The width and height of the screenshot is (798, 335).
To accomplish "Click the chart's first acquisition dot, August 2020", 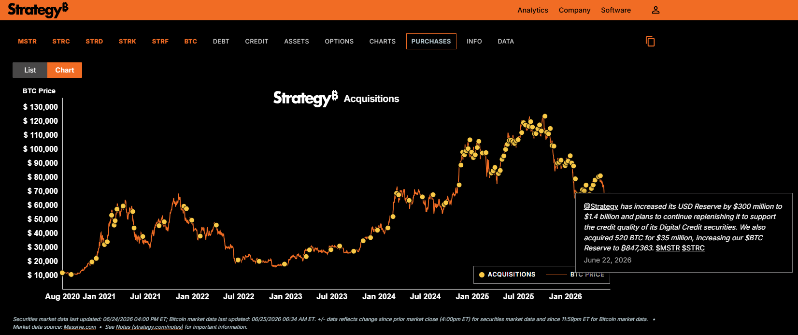I will 62,273.
